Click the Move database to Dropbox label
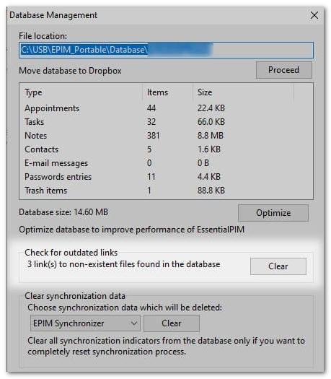Viewport: 331px width, 379px height. pyautogui.click(x=70, y=71)
